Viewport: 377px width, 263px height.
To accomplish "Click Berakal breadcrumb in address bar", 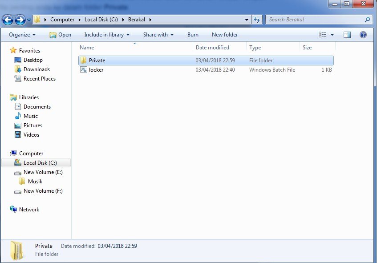I will 136,20.
